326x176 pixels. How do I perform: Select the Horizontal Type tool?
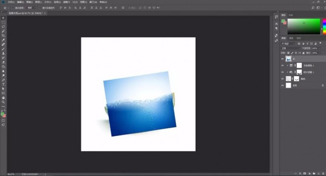(x=3, y=84)
